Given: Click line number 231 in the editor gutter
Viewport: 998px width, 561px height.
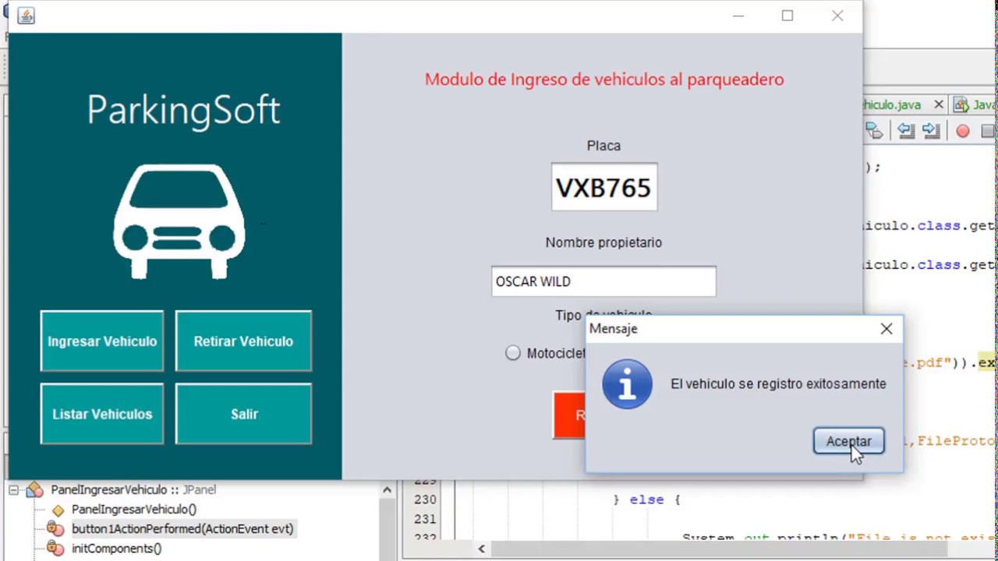Looking at the screenshot, I should [425, 519].
